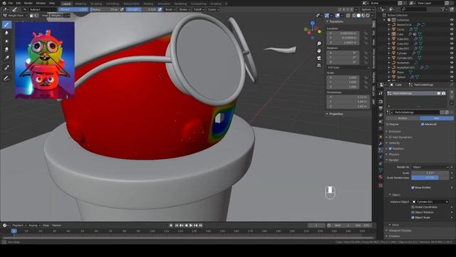Viewport: 456px width, 257px height.
Task: Click the Blender logo menu icon
Action: tap(4, 3)
